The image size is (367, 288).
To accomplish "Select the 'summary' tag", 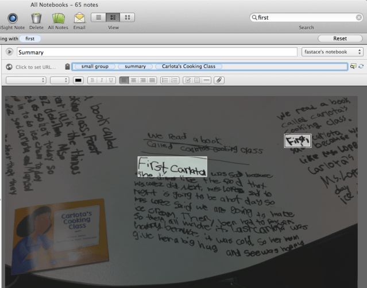I will point(136,67).
